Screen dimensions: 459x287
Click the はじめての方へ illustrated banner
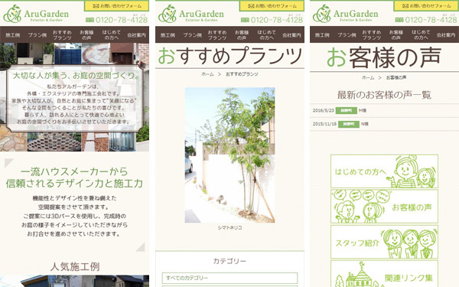(384, 171)
